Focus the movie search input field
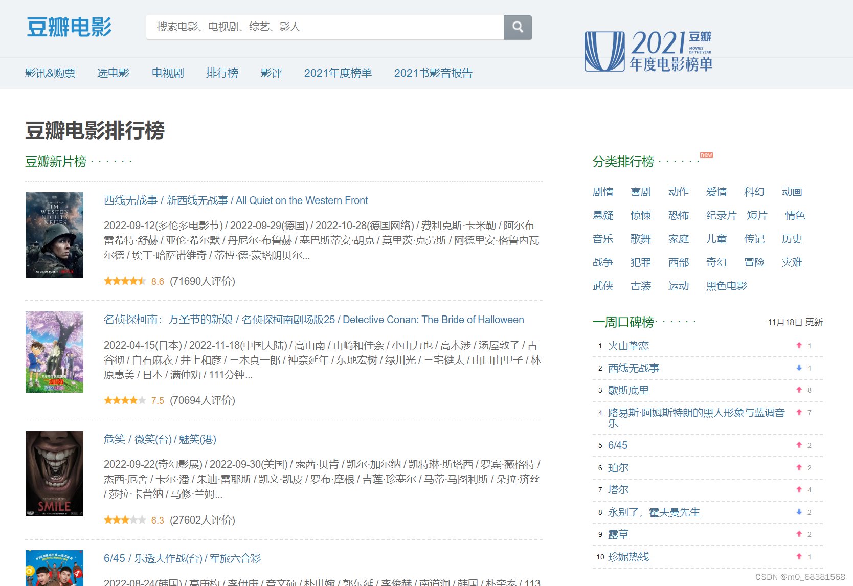Screen dimensions: 853x586 pyautogui.click(x=325, y=27)
